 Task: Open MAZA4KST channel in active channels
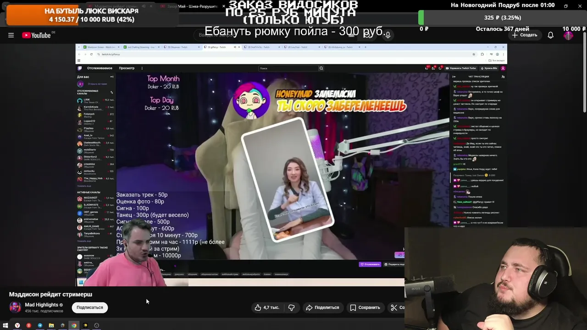coord(95,199)
